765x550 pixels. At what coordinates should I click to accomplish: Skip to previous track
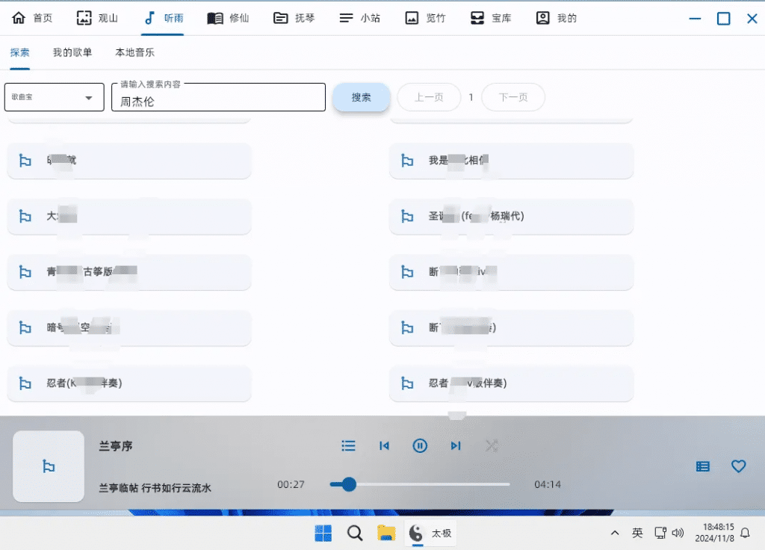click(x=385, y=445)
